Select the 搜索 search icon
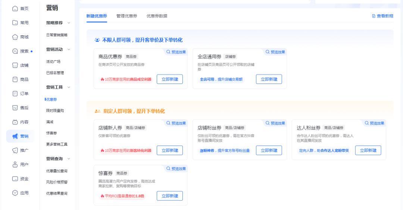 point(15,51)
